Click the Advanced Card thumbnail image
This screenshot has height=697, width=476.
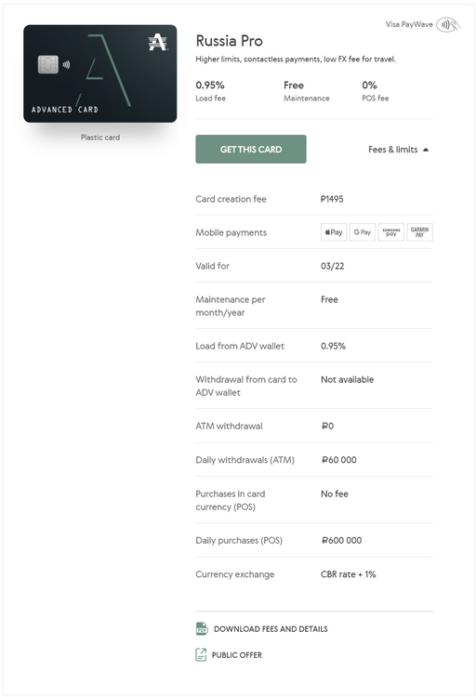(x=100, y=73)
